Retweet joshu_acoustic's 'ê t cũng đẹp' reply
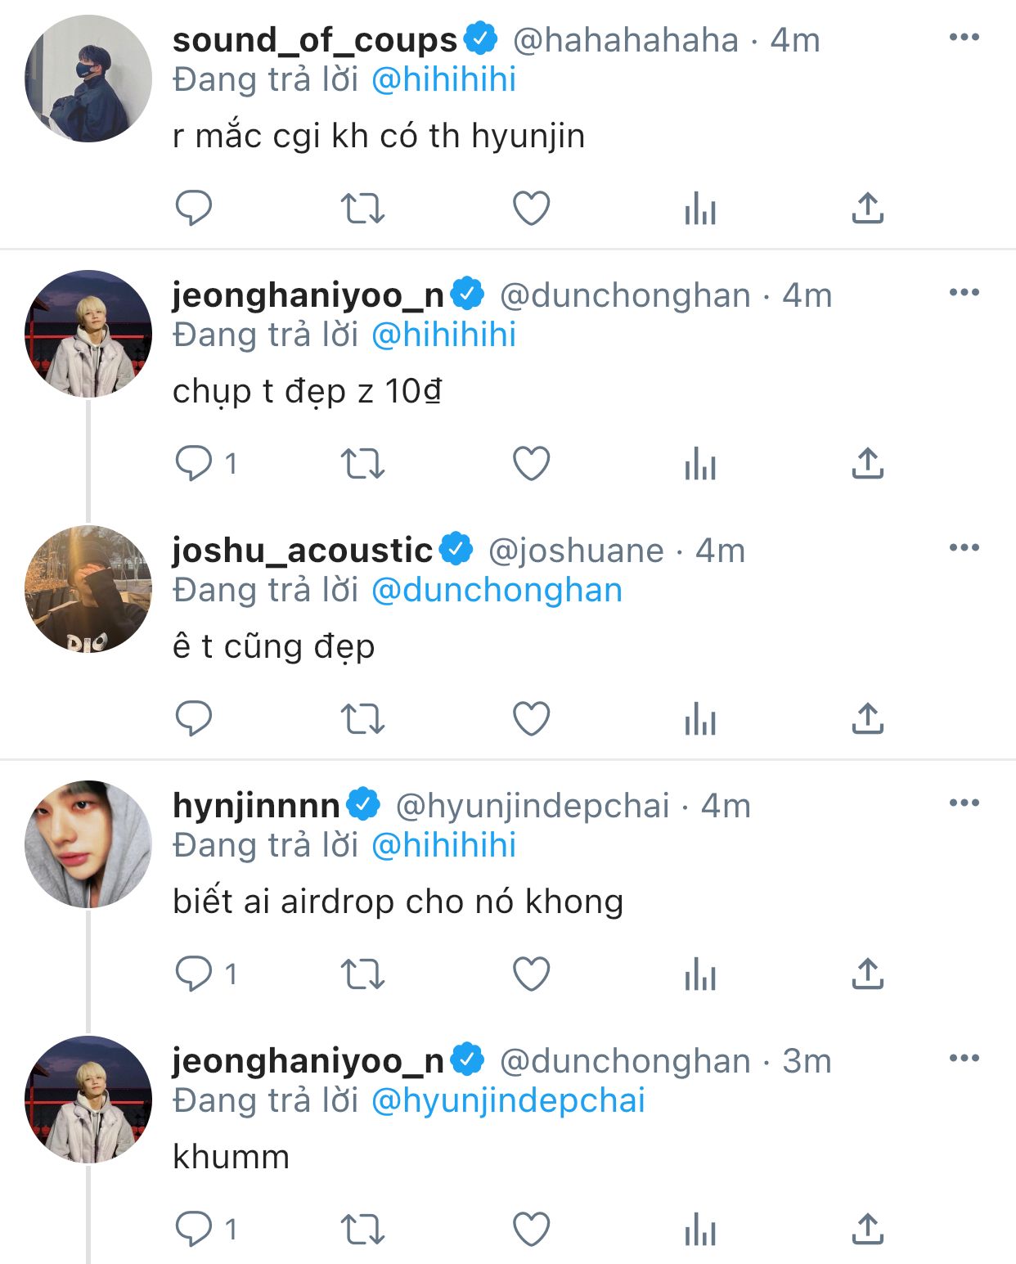This screenshot has height=1264, width=1016. pyautogui.click(x=362, y=719)
